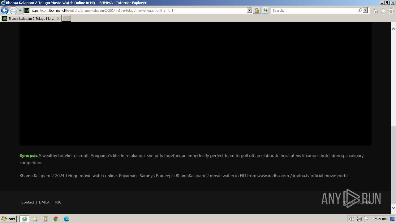Open a new tab button
Screen dimensions: 396x223
click(66, 18)
